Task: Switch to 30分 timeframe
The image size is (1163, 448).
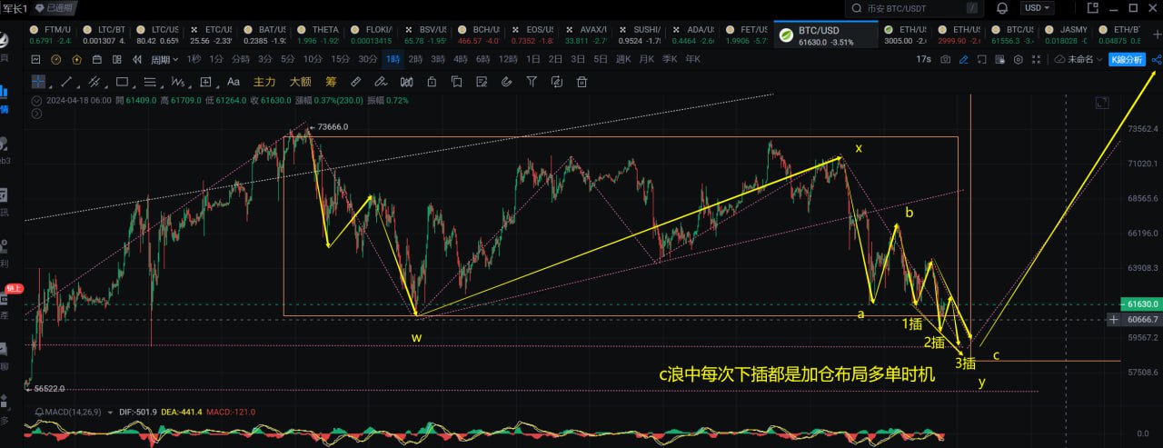Action: click(367, 59)
